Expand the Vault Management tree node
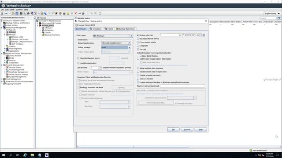 [2, 79]
